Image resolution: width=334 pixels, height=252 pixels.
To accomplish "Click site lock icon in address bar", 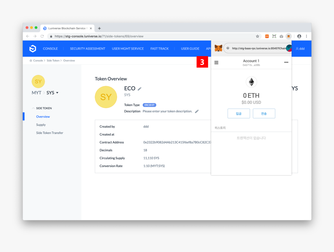I will [x=51, y=36].
